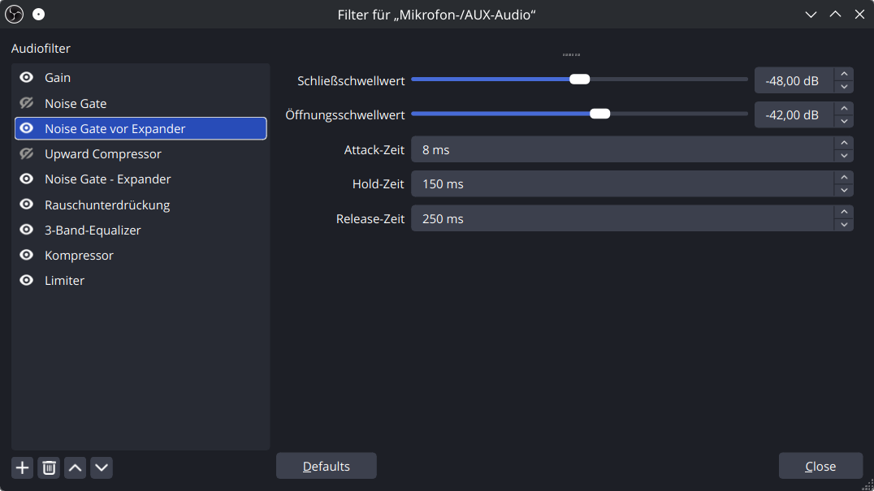This screenshot has width=874, height=491.
Task: Select the 3-Band-Equalizer filter
Action: tap(141, 230)
